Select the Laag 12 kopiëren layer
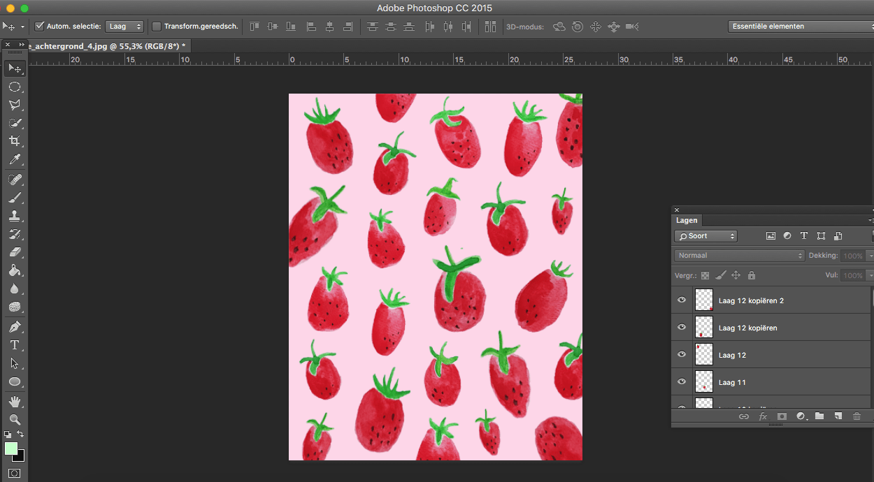This screenshot has height=482, width=874. click(x=747, y=328)
